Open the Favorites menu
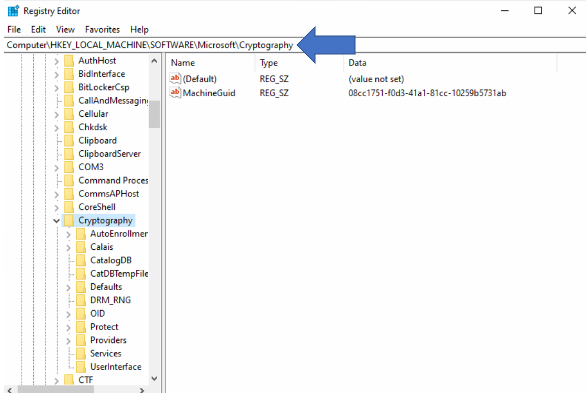This screenshot has height=393, width=586. coord(103,29)
